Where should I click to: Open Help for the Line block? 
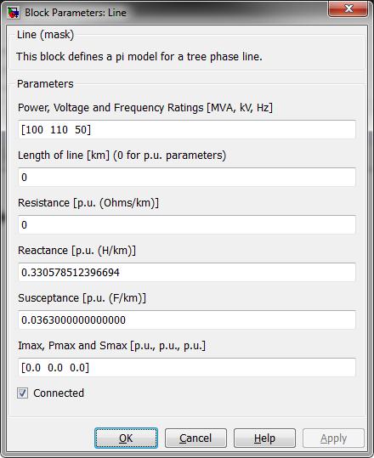pyautogui.click(x=264, y=438)
